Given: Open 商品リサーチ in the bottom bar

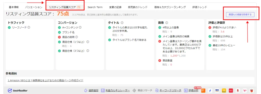Looking at the screenshot, I should 145,90.
